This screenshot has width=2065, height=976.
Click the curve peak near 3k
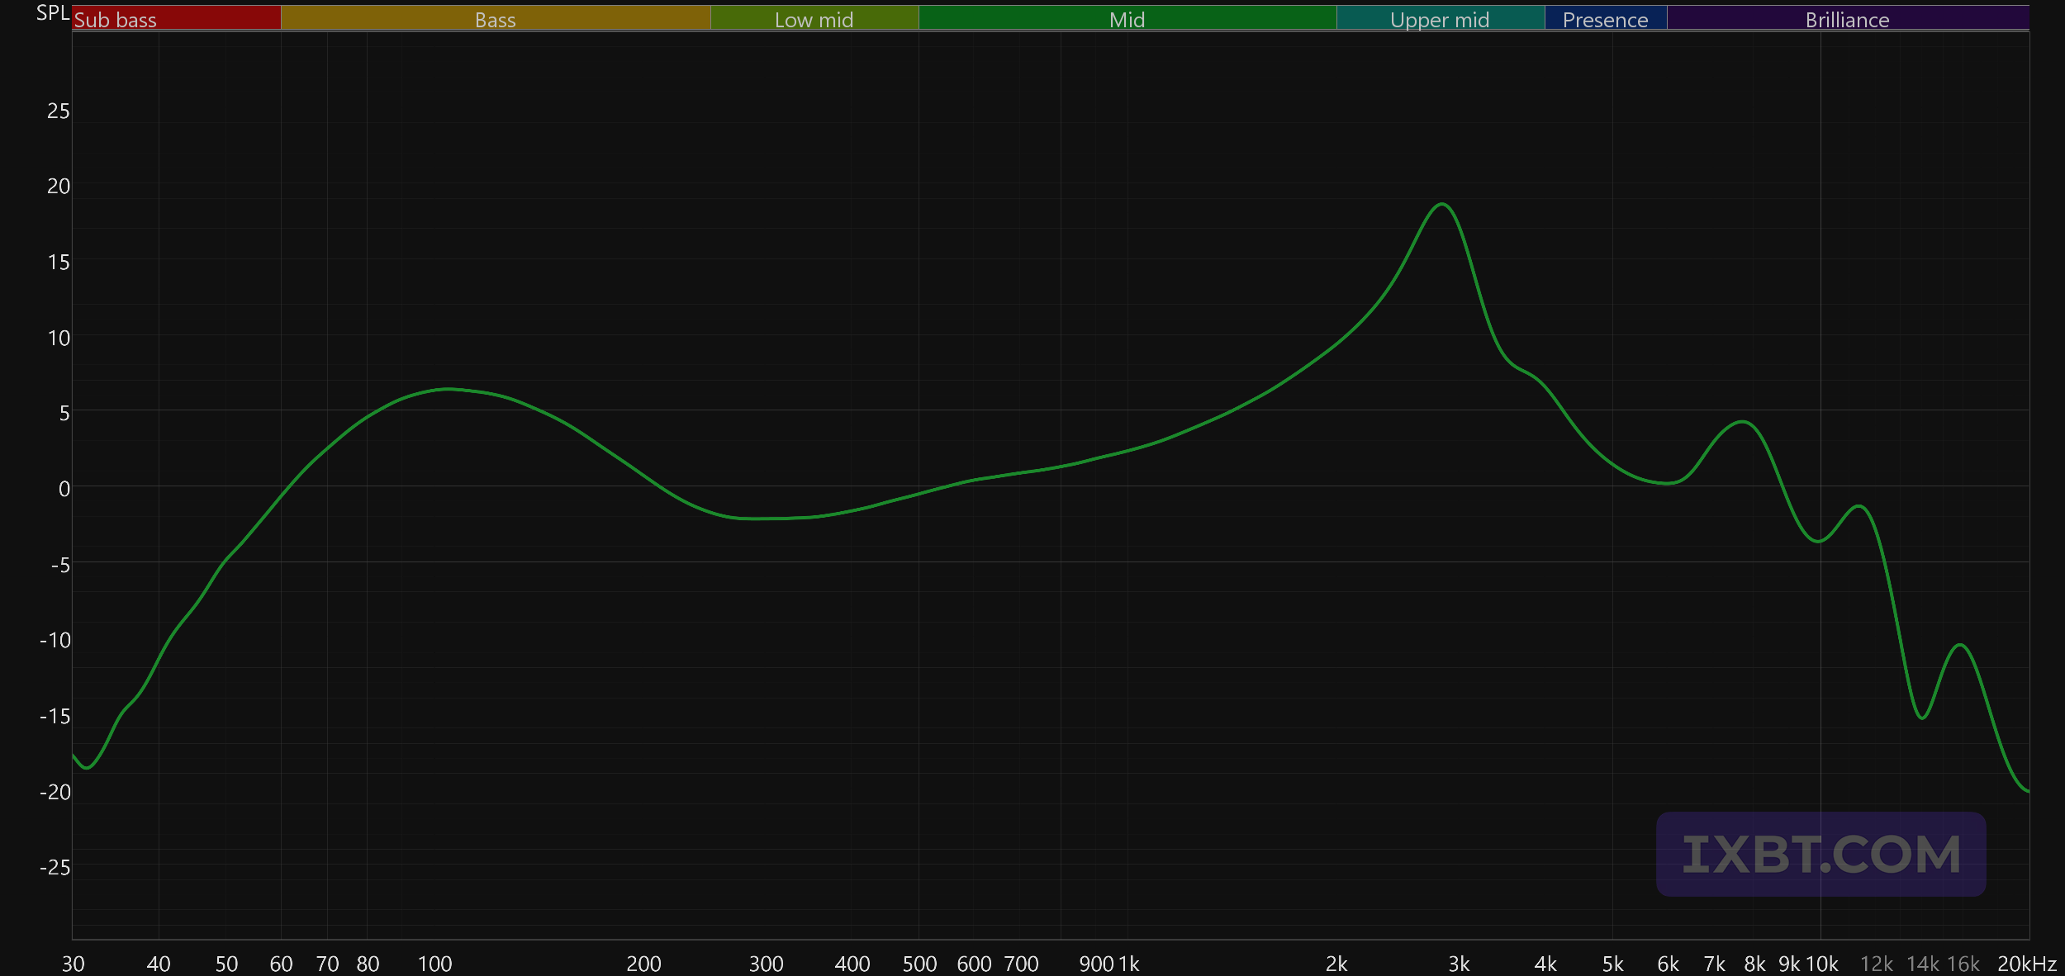pyautogui.click(x=1441, y=204)
